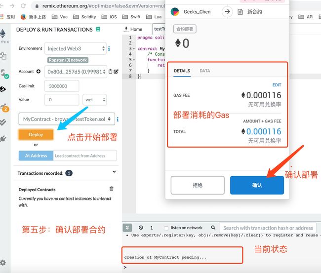Screen dimensions: 321x273
Task: Click the At Address button
Action: [x=36, y=156]
